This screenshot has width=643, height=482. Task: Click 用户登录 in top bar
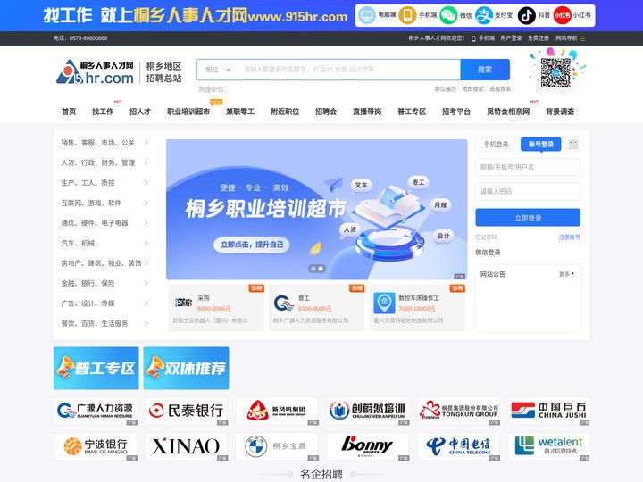511,38
